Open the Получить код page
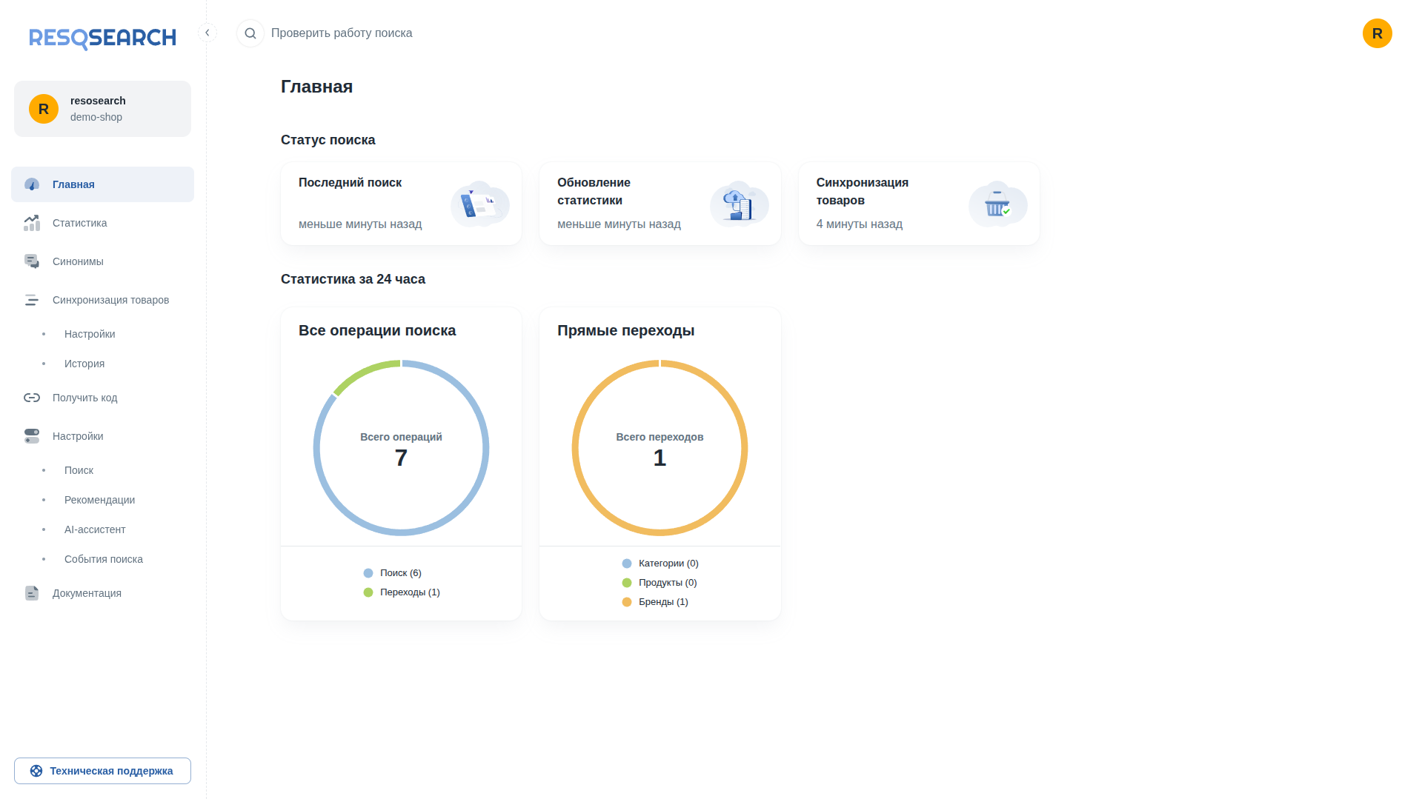 [x=102, y=398]
